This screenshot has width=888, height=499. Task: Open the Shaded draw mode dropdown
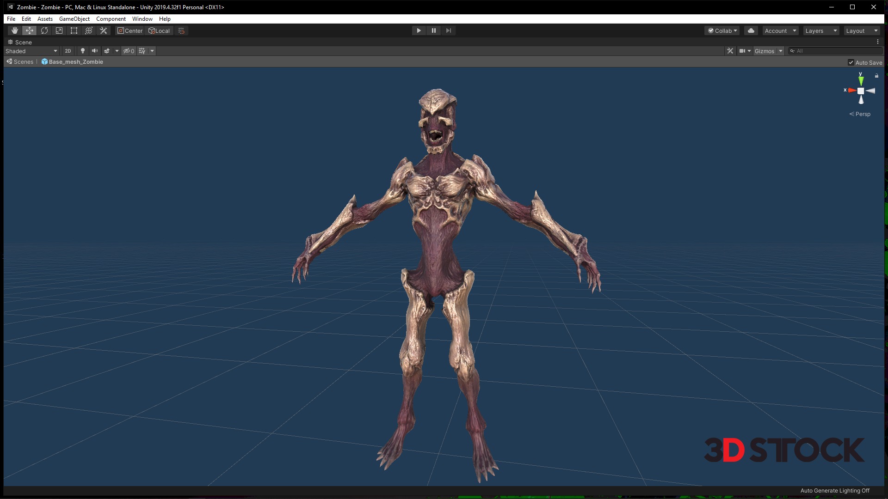click(x=31, y=51)
